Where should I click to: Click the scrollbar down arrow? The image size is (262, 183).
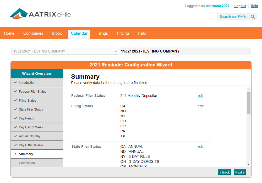click(x=249, y=164)
